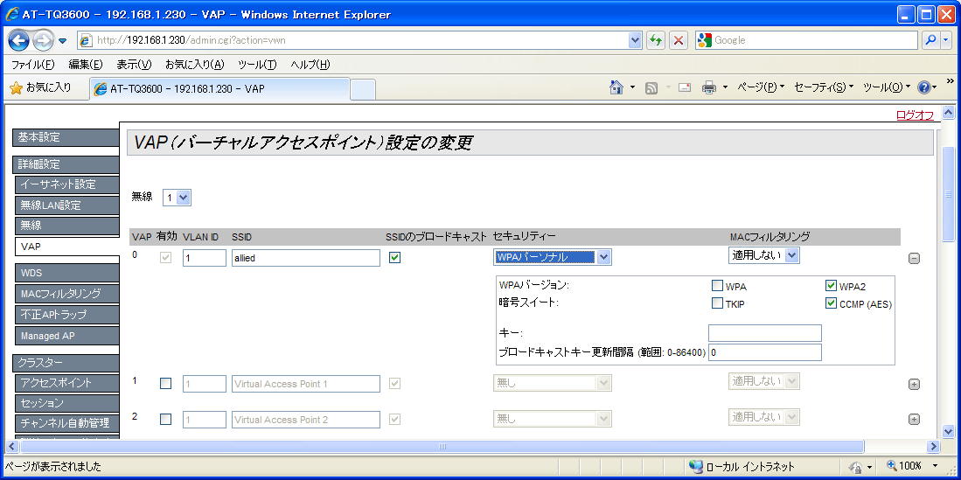Stop loading with the red X icon
The image size is (961, 480).
click(678, 40)
